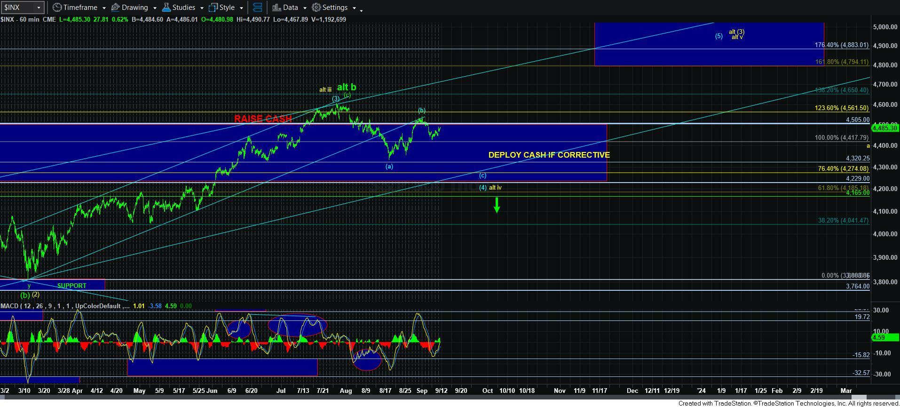The image size is (900, 407).
Task: Select the yellow "alt iv" wave label
Action: click(496, 187)
